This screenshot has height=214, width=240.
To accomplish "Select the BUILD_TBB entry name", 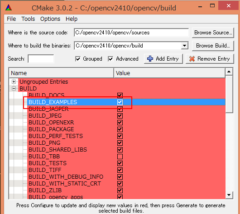I will 44,157.
